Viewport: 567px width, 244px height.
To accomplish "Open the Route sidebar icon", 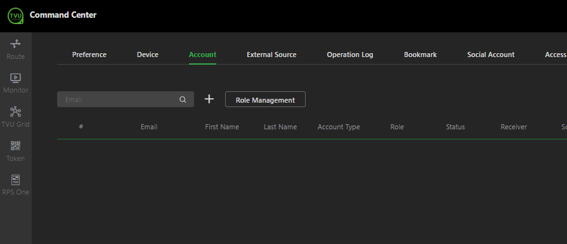I will coord(16,44).
